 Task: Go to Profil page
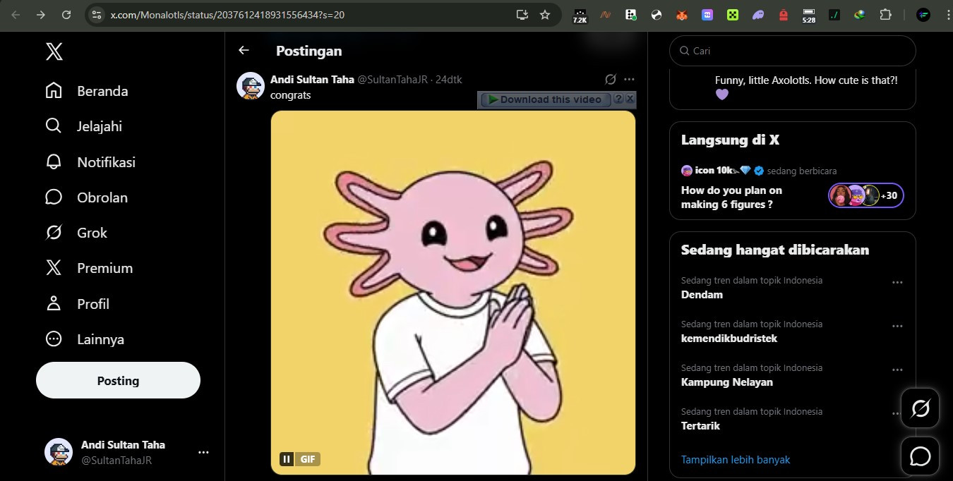click(x=78, y=304)
